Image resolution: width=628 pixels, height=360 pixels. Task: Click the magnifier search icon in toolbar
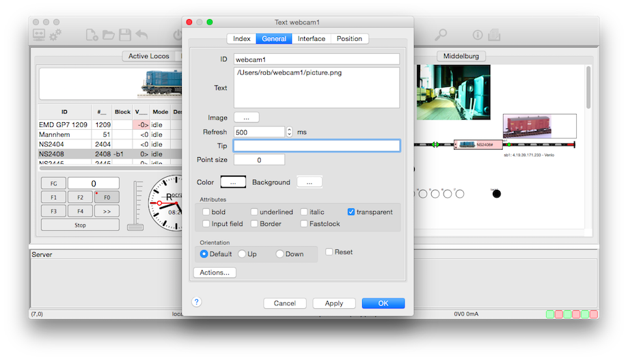pos(441,35)
